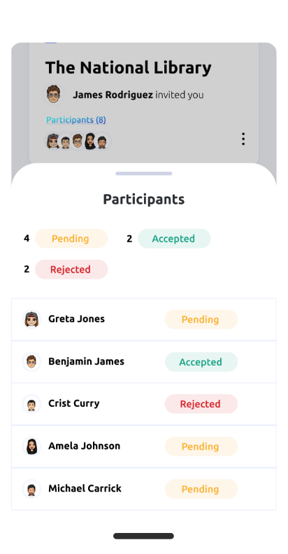
Task: Select Greta Jones's Pending status badge
Action: (201, 319)
